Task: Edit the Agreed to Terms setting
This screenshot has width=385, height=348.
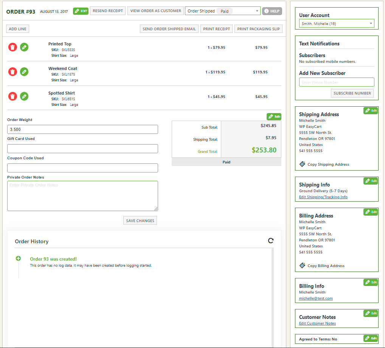Action: coord(370,338)
